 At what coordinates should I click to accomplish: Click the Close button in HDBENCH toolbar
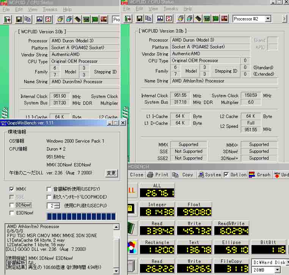137,175
